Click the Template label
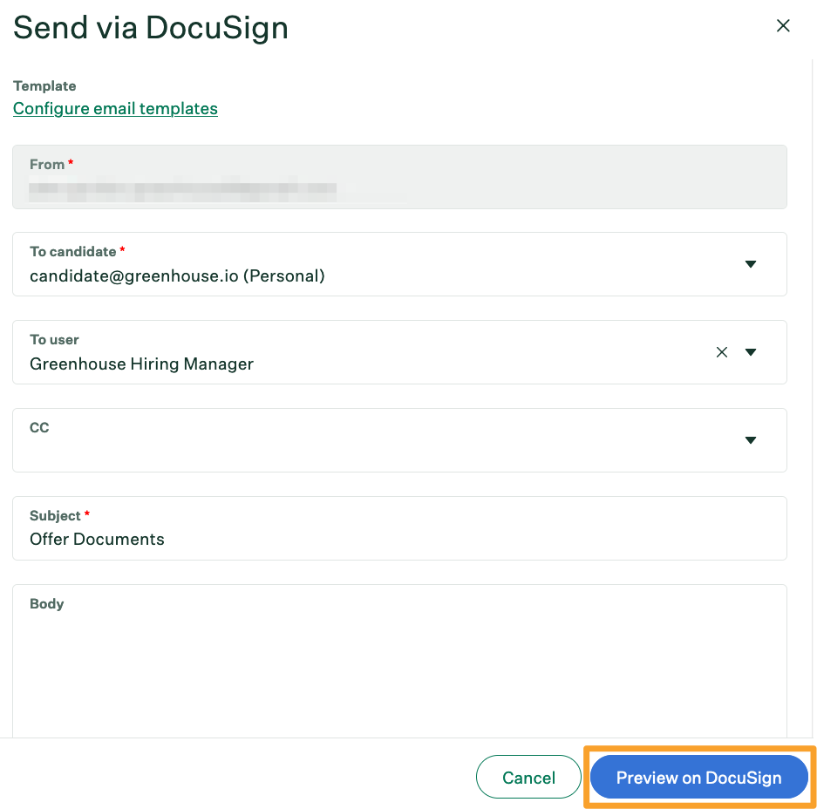817x809 pixels. point(44,86)
